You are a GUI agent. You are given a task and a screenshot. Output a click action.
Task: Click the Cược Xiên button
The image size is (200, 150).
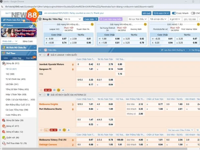90,19
